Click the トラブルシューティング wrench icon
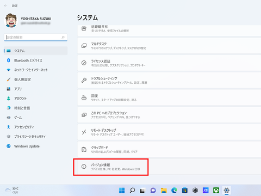This screenshot has height=196, width=261. [x=84, y=80]
